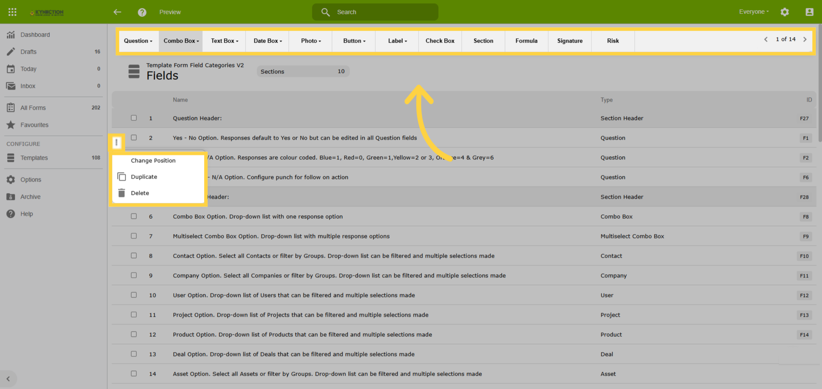
Task: Expand the Question field type dropdown
Action: click(138, 41)
